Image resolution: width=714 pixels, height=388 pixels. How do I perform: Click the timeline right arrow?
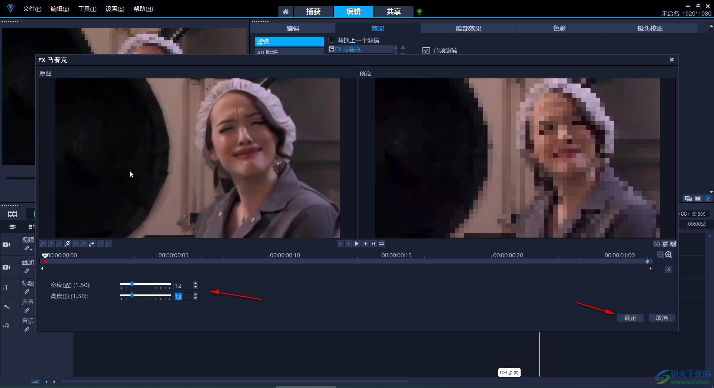pos(650,268)
